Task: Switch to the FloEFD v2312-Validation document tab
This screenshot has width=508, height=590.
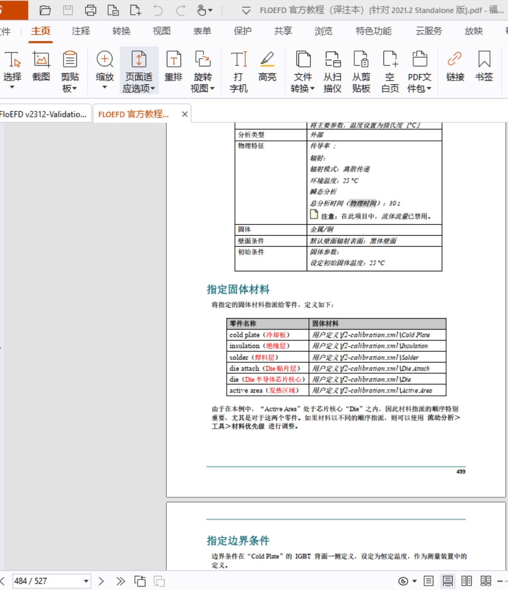Action: [43, 114]
